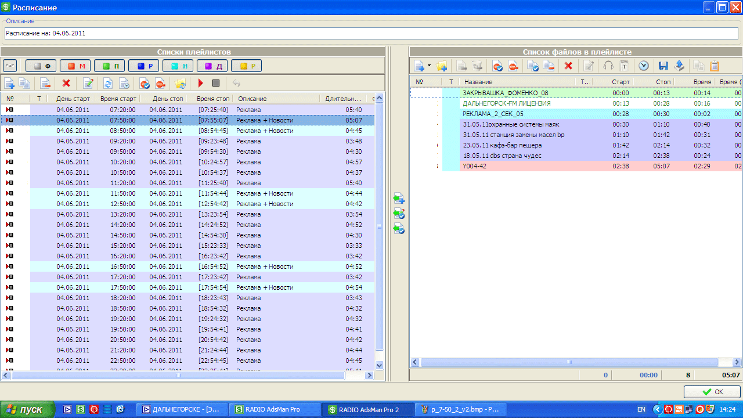The height and width of the screenshot is (418, 743).
Task: Add a new playlist in the left toolbar
Action: [x=9, y=83]
